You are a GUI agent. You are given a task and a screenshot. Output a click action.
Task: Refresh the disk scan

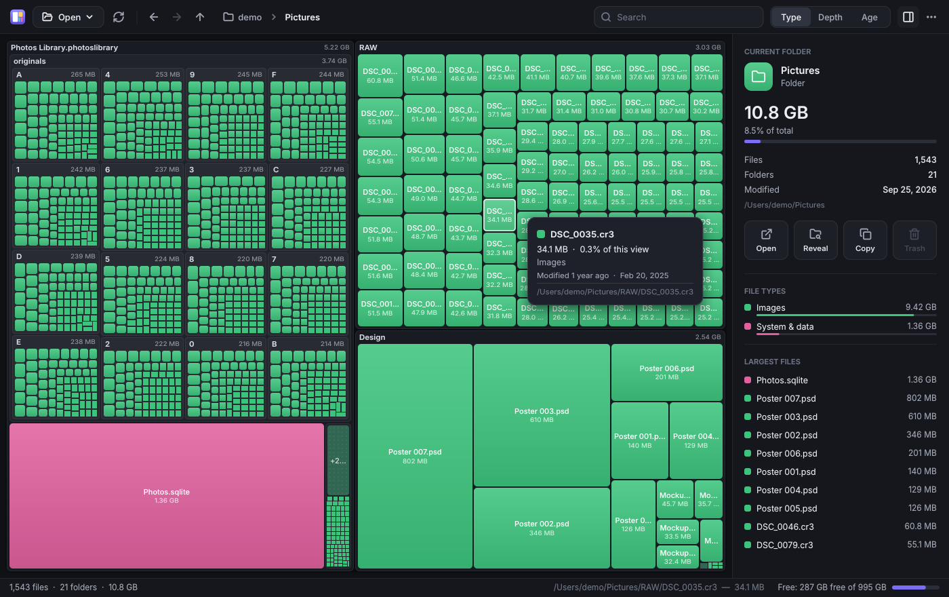point(119,17)
